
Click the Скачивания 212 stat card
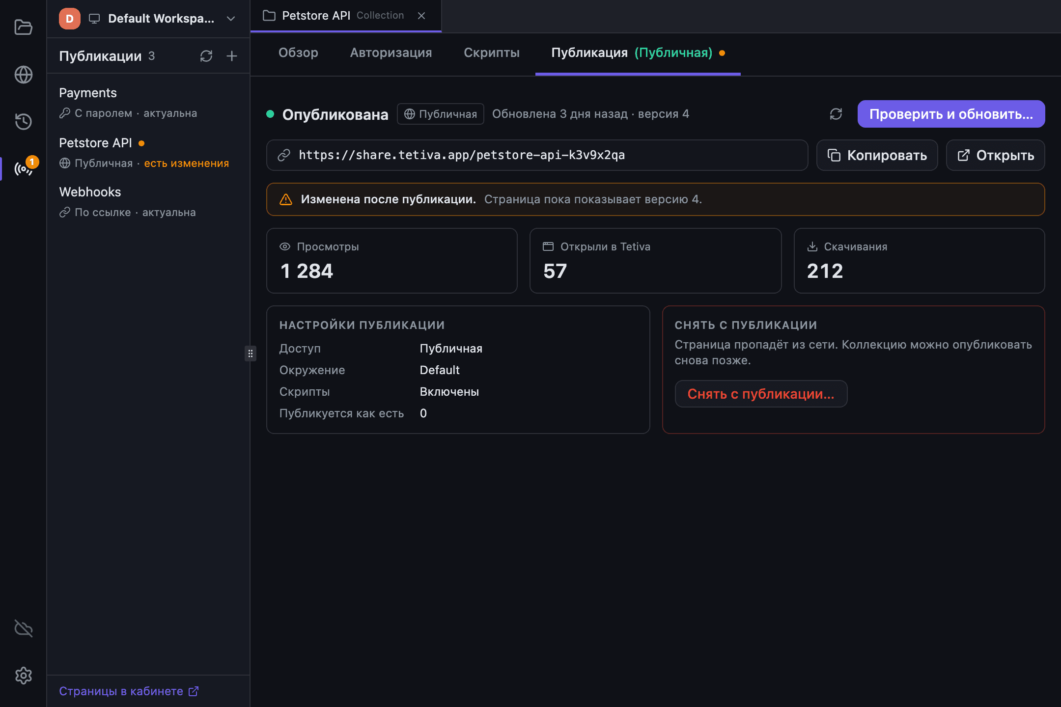(x=919, y=261)
